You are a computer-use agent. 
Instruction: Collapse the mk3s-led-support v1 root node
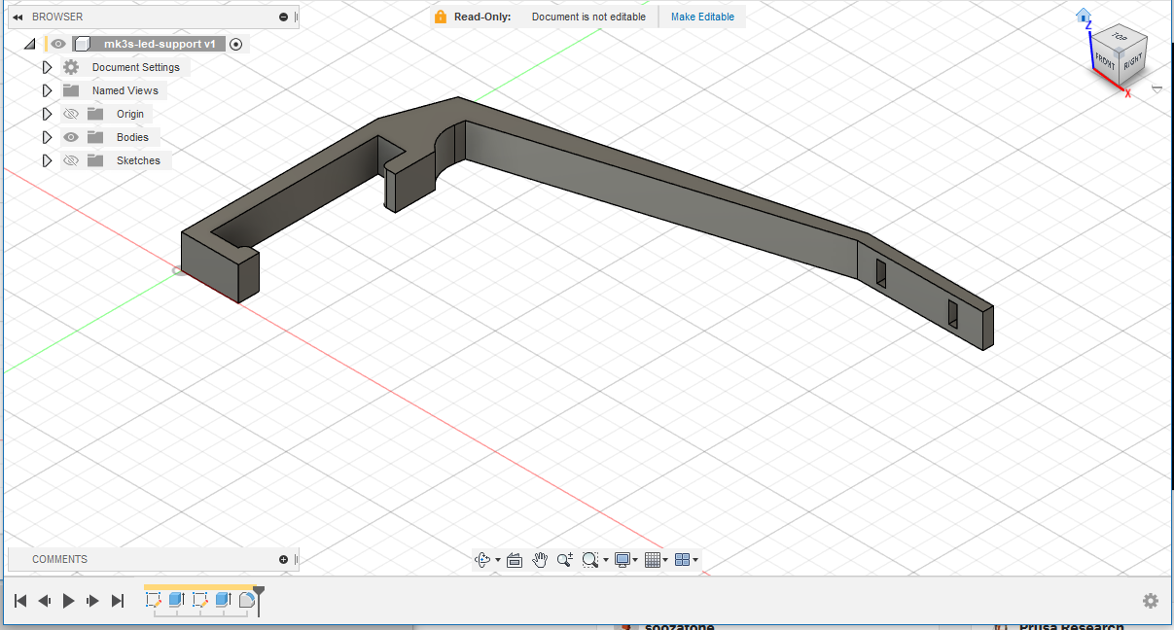tap(29, 44)
